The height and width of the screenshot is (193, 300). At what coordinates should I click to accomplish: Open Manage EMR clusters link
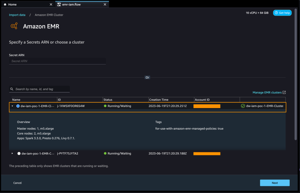pos(267,92)
